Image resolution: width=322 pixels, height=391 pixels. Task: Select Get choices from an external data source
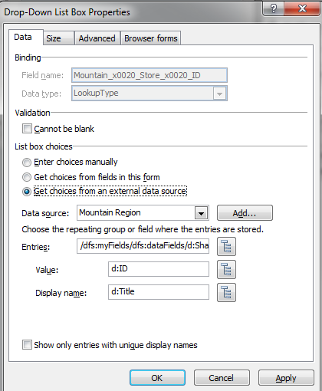(x=27, y=192)
